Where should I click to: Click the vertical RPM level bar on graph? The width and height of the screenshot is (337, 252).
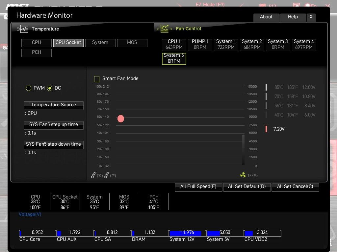point(243,150)
